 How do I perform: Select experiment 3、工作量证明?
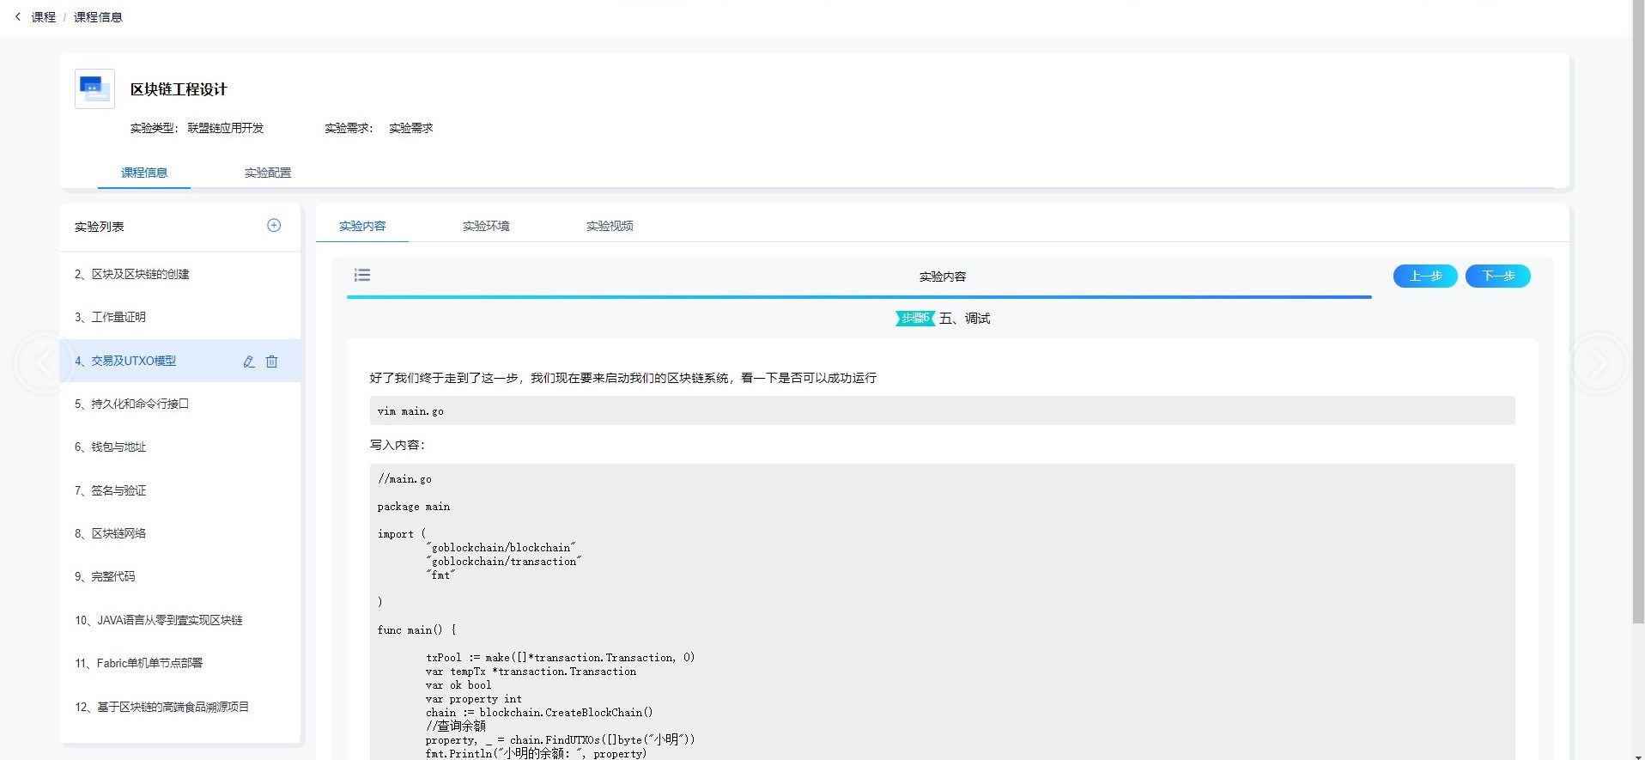179,317
